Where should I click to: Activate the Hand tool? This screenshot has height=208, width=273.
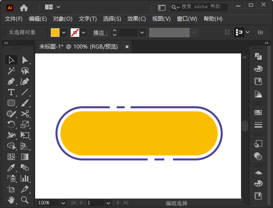pyautogui.click(x=11, y=199)
